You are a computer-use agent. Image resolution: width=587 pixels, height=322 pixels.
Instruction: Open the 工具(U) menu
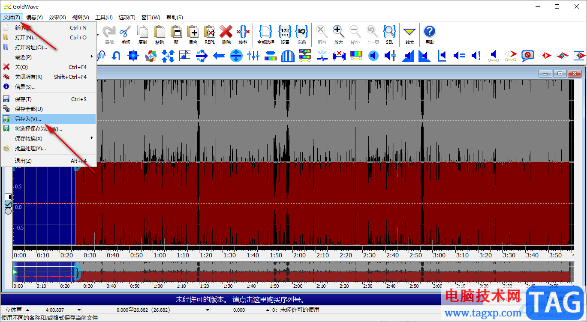coord(104,17)
